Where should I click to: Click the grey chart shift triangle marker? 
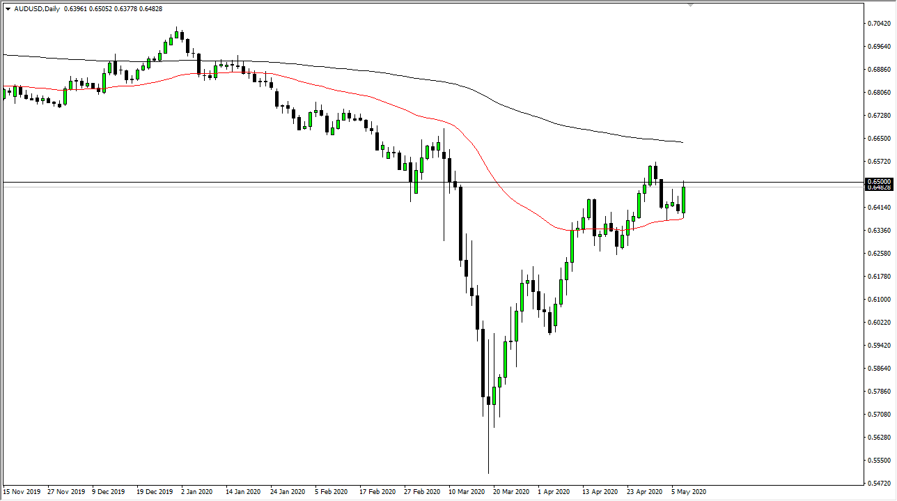[x=690, y=5]
